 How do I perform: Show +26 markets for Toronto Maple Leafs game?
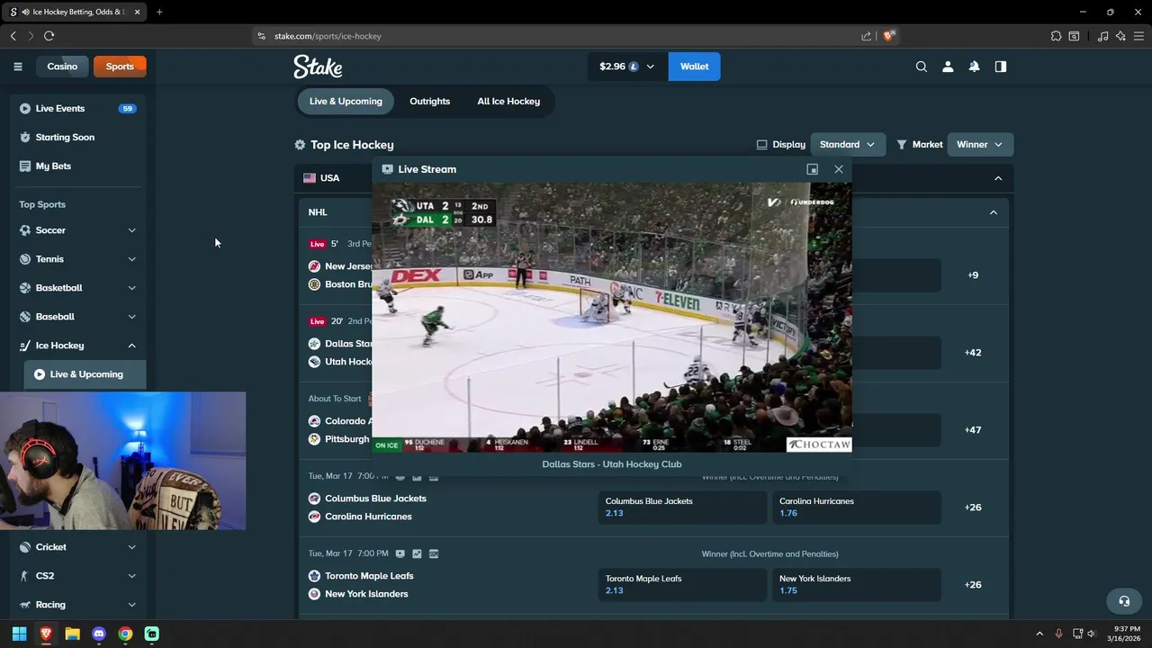point(973,585)
